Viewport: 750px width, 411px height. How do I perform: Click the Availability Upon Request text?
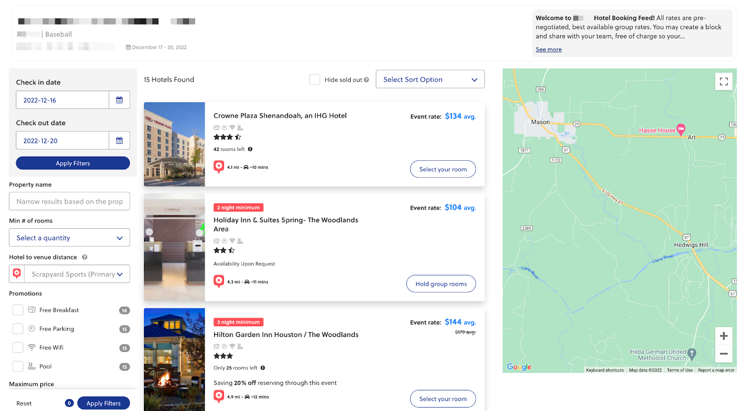(x=244, y=264)
